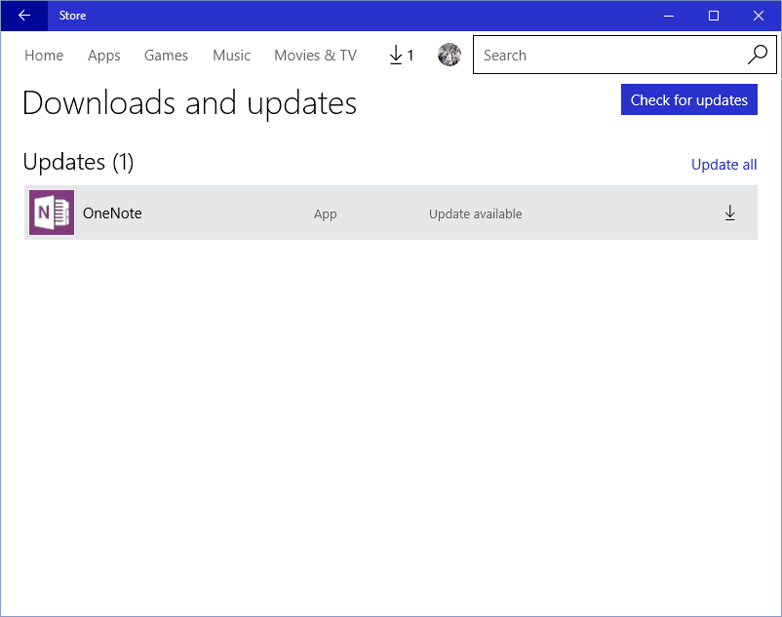Click the Update available status text

click(475, 212)
